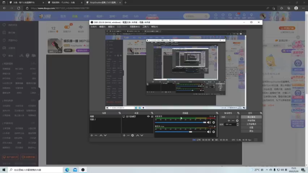Remove selected scene with Scenes minus icon
The width and height of the screenshot is (308, 173).
[x=96, y=135]
